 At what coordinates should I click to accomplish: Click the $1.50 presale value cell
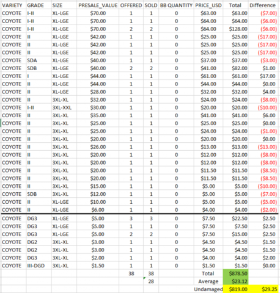(x=98, y=266)
